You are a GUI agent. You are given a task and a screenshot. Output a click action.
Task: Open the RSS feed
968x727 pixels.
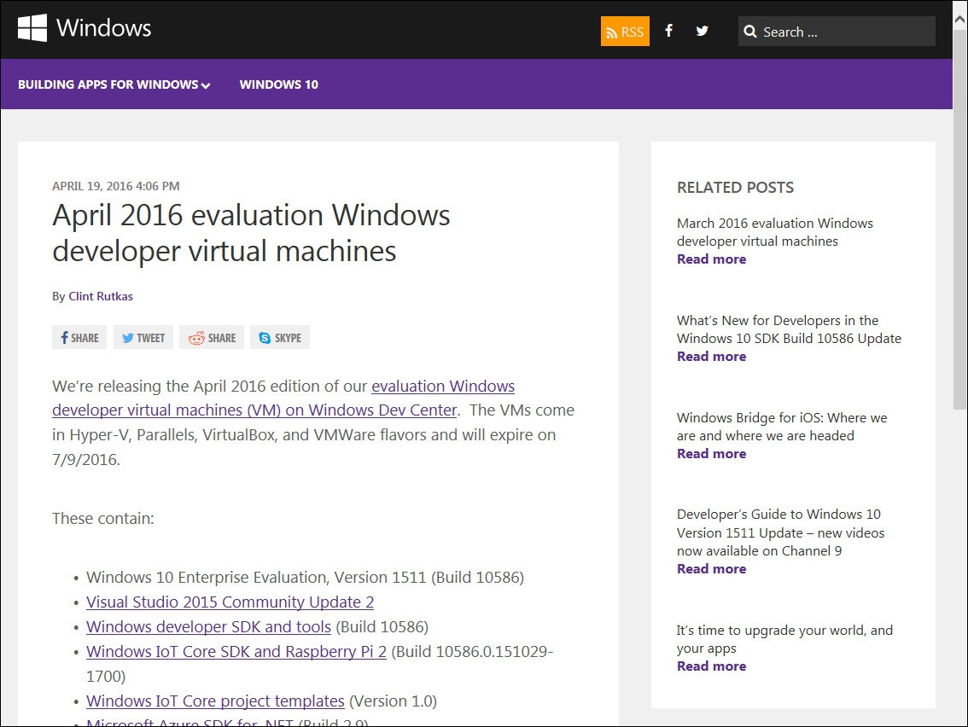pyautogui.click(x=625, y=31)
